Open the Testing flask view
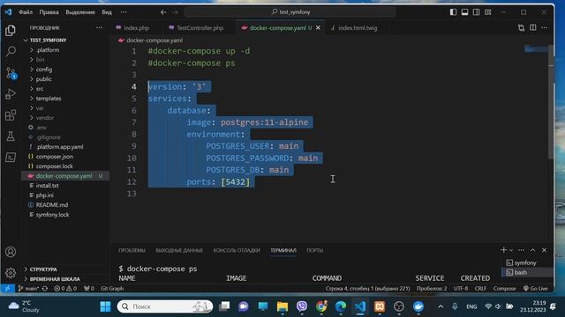The width and height of the screenshot is (565, 317). [11, 136]
